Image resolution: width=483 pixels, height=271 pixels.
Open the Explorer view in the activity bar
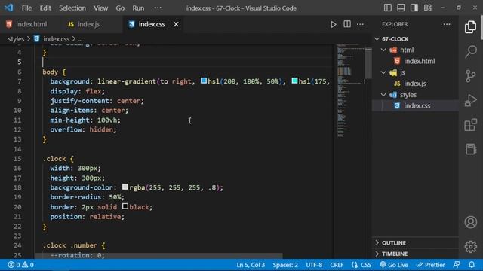[470, 27]
